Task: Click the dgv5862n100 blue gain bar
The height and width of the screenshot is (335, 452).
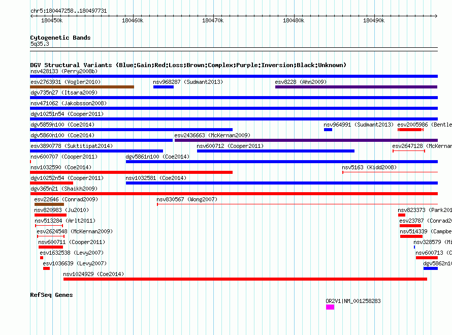Action: tap(430, 268)
